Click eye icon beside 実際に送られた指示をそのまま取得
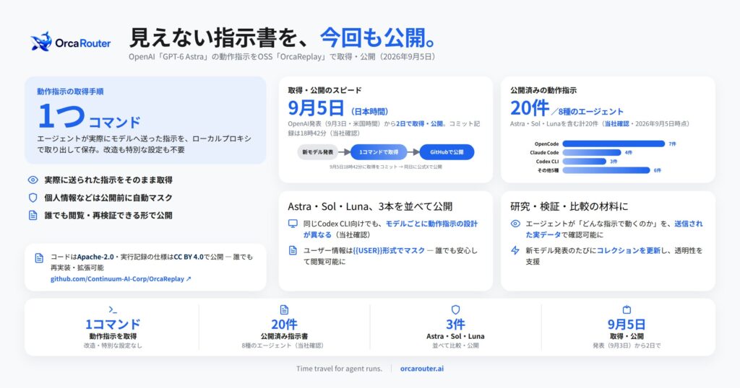The image size is (740, 388). (33, 180)
